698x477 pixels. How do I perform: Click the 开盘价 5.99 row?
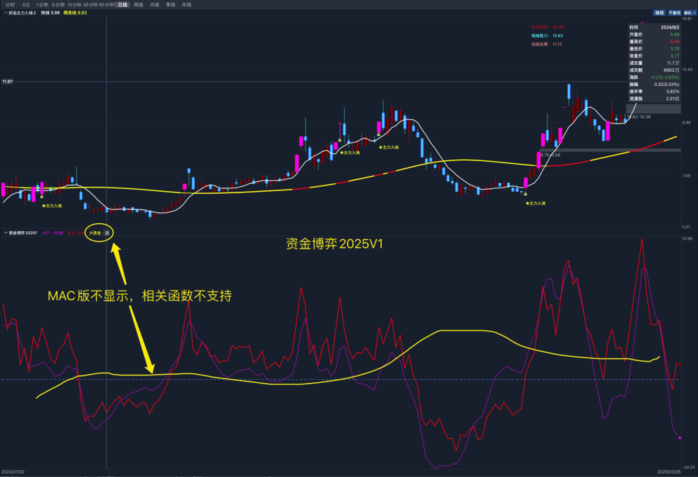(654, 34)
